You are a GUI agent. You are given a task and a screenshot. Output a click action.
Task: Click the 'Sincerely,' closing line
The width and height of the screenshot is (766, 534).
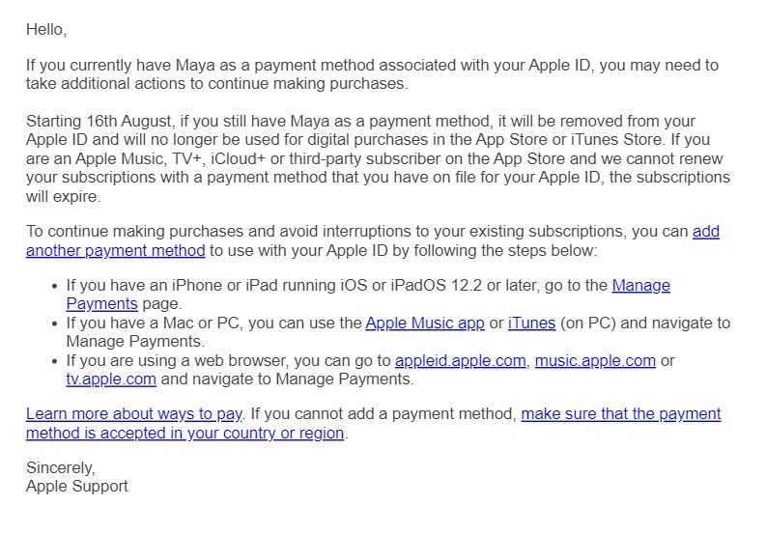(61, 468)
